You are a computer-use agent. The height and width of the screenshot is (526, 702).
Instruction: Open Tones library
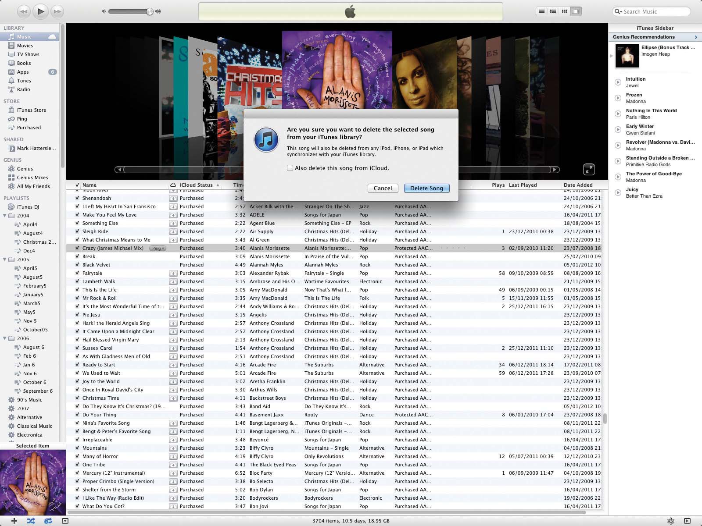click(24, 81)
